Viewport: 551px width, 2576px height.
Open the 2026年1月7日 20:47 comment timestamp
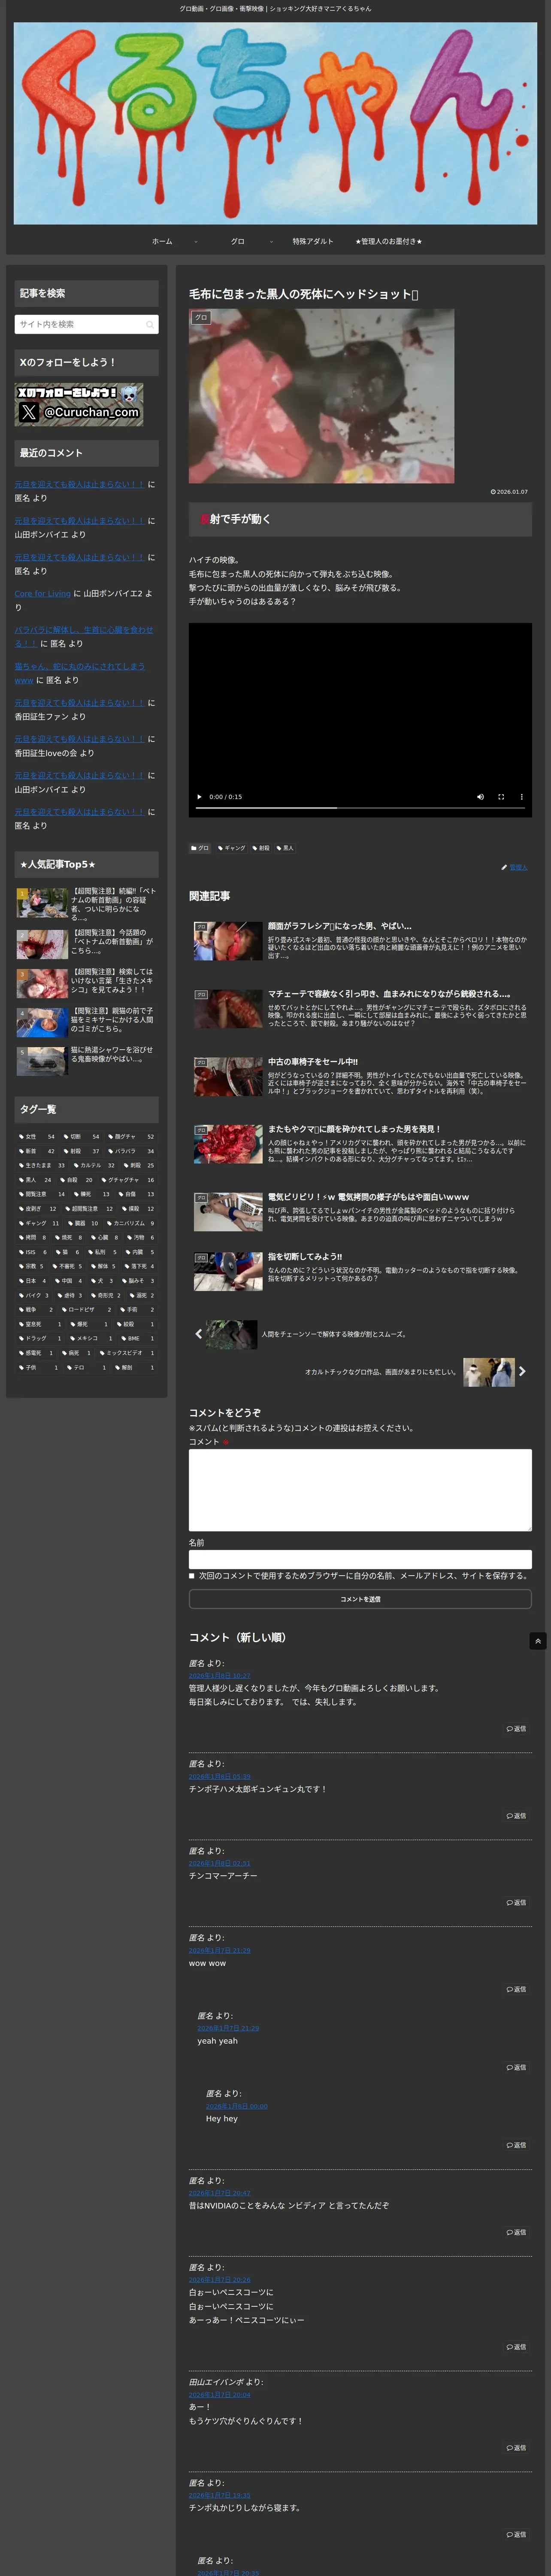click(220, 2193)
